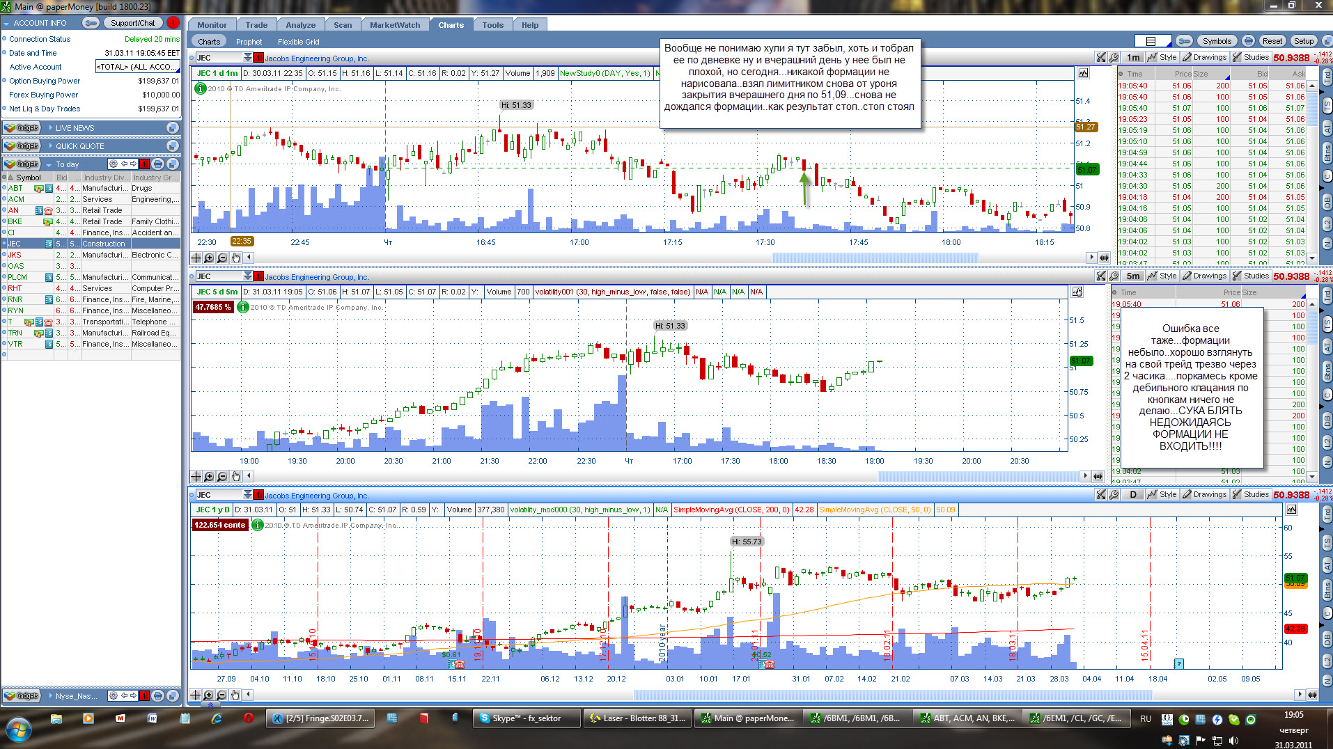Toggle the Btns side panel button on the top chart

point(1327,153)
